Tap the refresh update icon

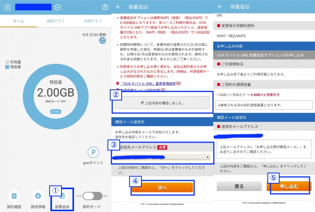coord(102,41)
